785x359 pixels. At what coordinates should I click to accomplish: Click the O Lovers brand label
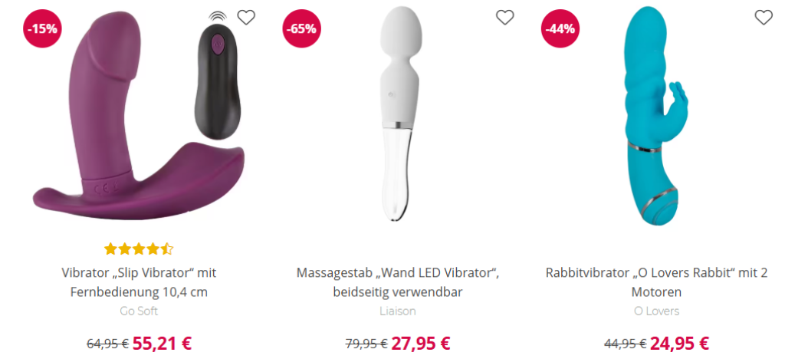click(x=656, y=311)
